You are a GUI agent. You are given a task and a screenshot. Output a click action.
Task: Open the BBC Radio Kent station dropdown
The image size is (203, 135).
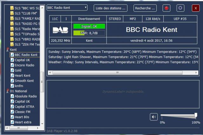pos(67,8)
